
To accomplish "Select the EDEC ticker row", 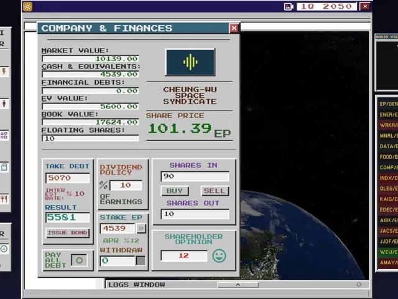I will point(388,209).
